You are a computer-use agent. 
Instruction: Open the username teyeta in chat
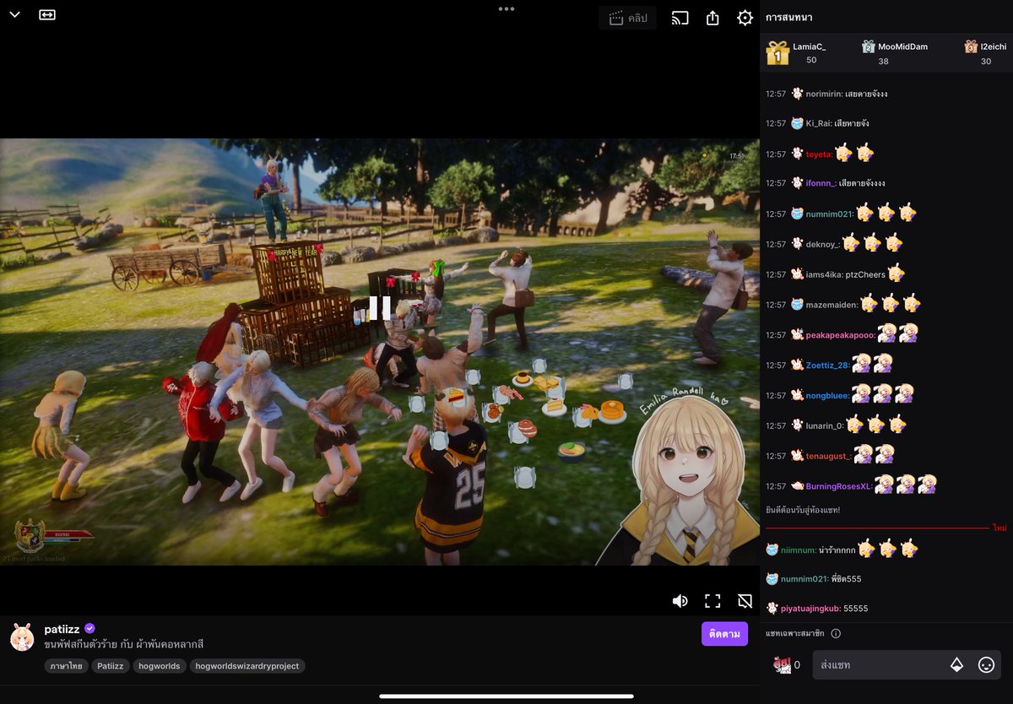click(819, 154)
